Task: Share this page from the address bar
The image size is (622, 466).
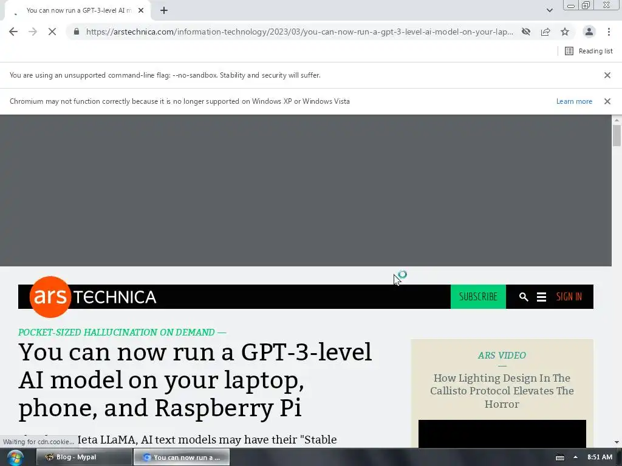Action: pos(545,32)
